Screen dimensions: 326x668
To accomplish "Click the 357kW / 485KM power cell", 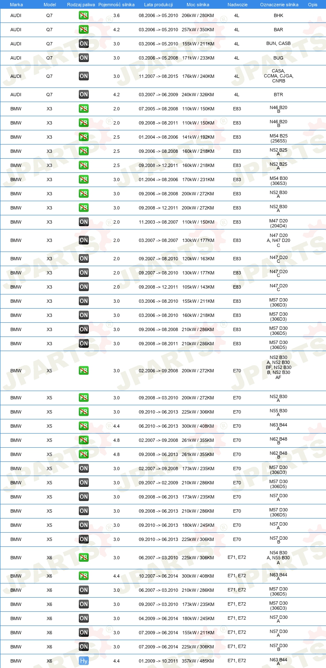I will pos(198,661).
